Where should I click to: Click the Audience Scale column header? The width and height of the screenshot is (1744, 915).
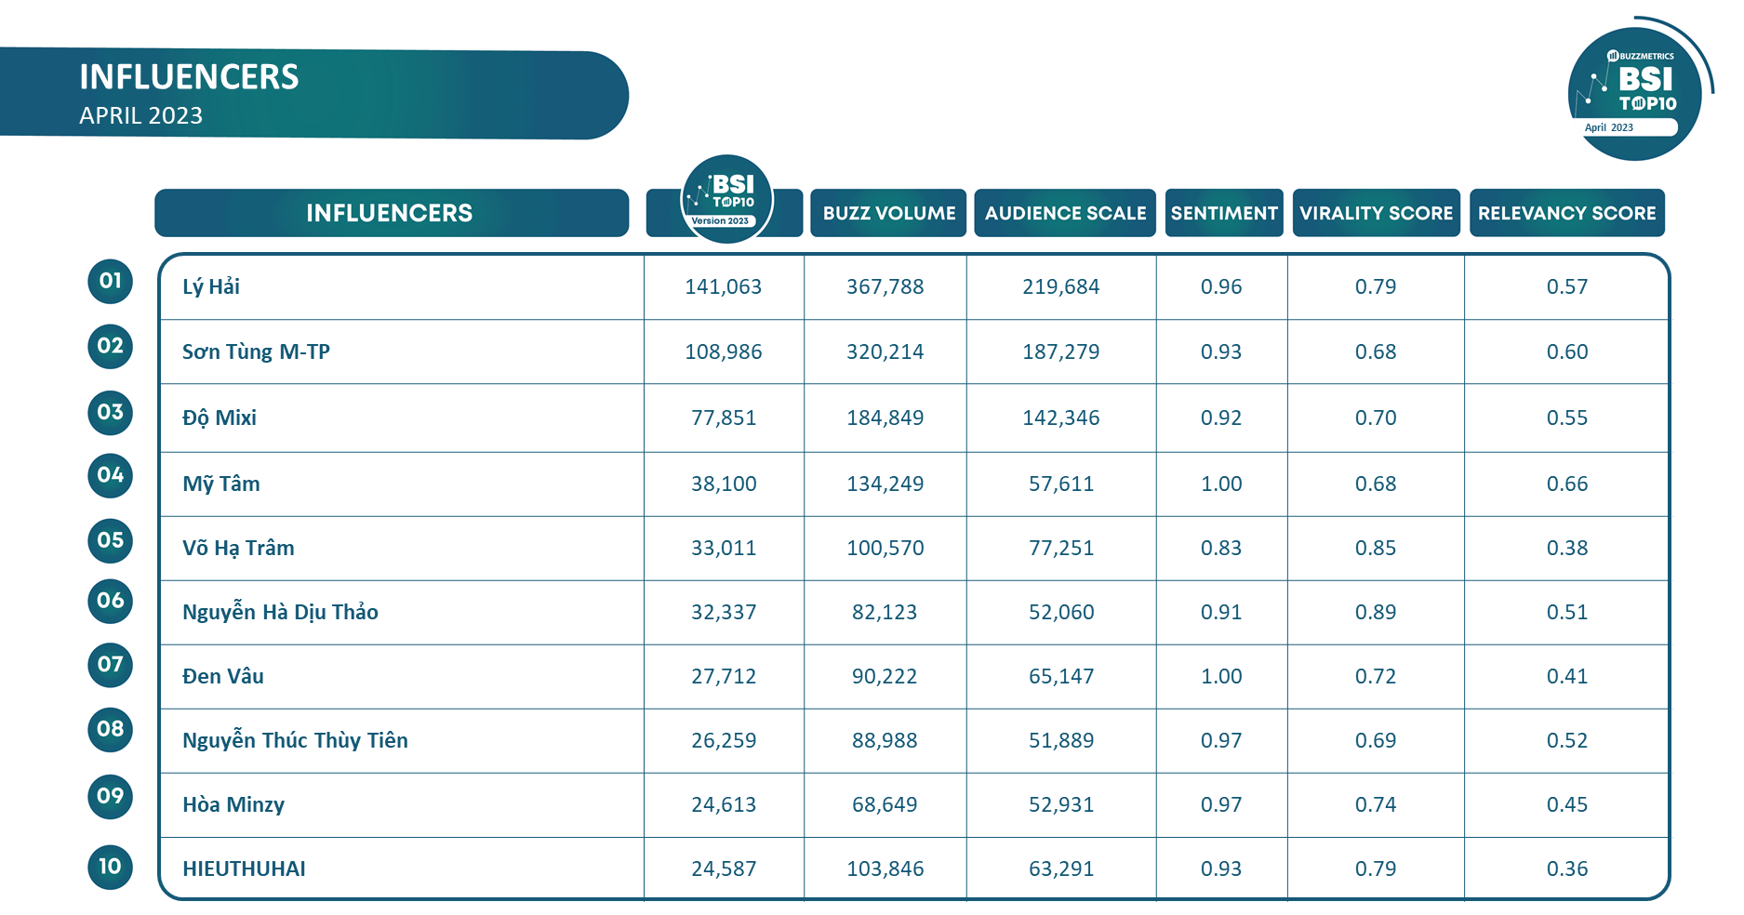(1065, 213)
